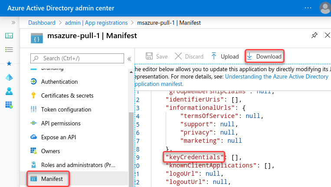Screen dimensions: 331x187
Task: Click the Upload manifest button
Action: point(225,56)
